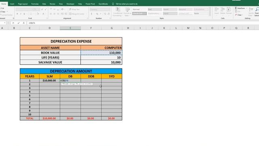Open the Review tab
The height and width of the screenshot is (146, 259).
click(x=52, y=4)
